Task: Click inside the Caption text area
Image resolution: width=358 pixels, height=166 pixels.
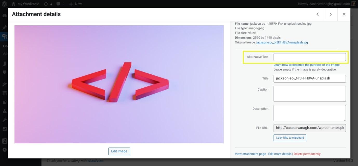Action: point(309,94)
